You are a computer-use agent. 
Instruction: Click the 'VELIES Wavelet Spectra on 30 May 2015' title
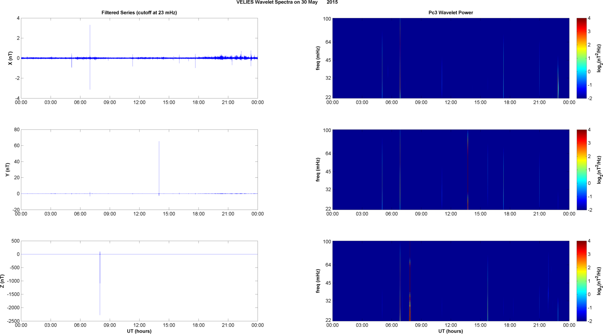click(x=287, y=2)
